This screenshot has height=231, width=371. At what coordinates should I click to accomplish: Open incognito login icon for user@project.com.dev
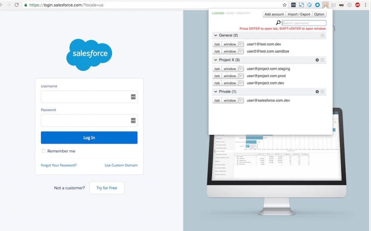point(241,83)
